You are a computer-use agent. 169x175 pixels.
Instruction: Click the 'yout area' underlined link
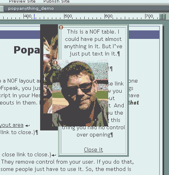[12, 125]
